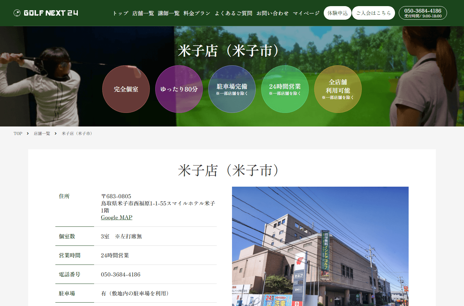
Task: Click the 完全個室 feature circle
Action: point(126,89)
